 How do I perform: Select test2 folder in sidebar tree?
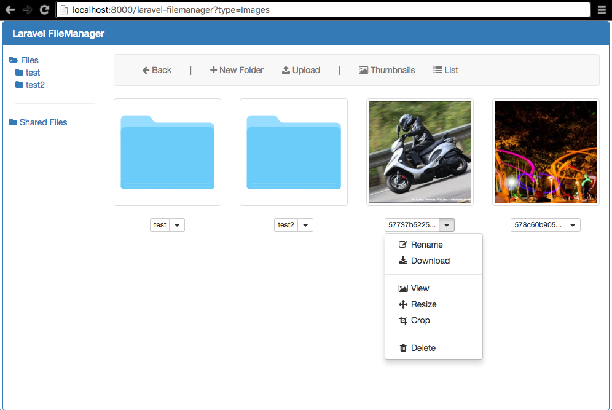click(34, 85)
